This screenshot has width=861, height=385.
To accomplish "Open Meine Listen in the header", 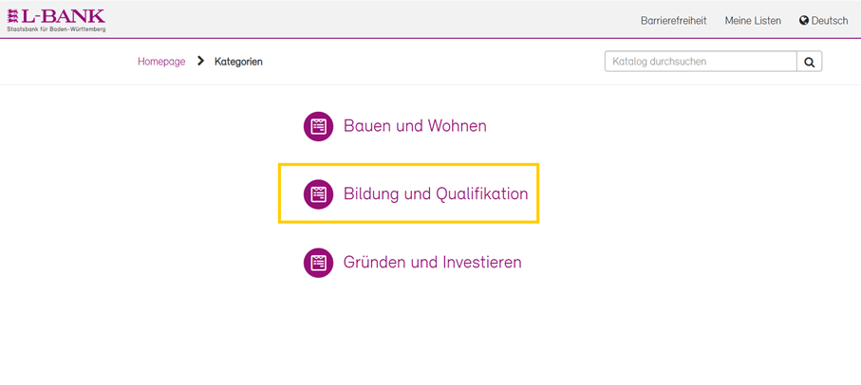I will [753, 21].
